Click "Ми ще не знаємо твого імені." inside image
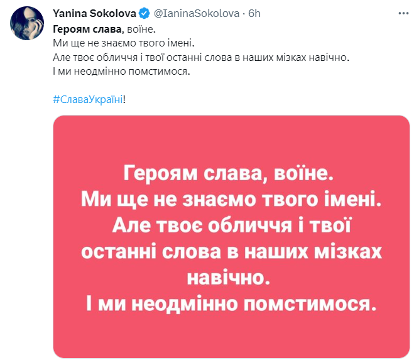The width and height of the screenshot is (414, 363). pos(231,201)
